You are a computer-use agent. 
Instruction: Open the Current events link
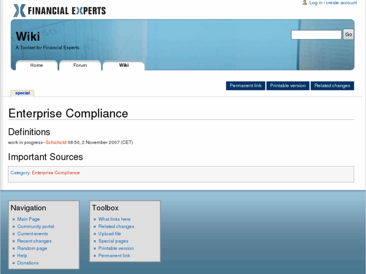point(33,234)
